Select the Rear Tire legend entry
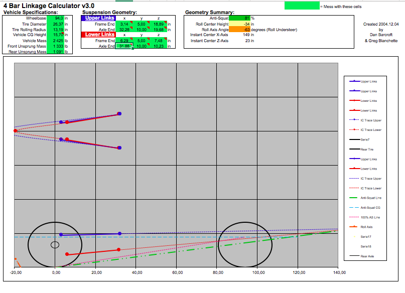The image size is (405, 293). point(361,150)
